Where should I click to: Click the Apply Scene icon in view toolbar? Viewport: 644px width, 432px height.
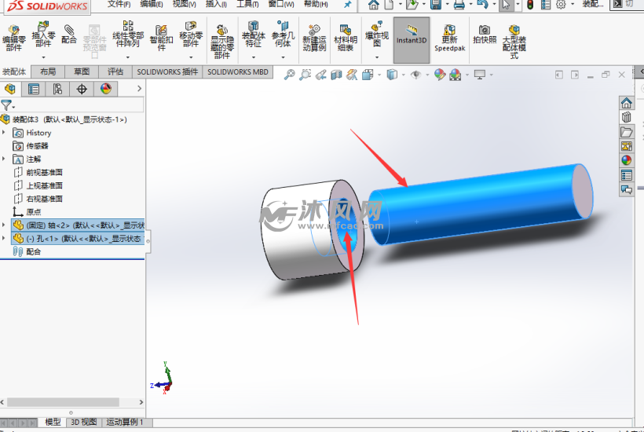tap(456, 75)
